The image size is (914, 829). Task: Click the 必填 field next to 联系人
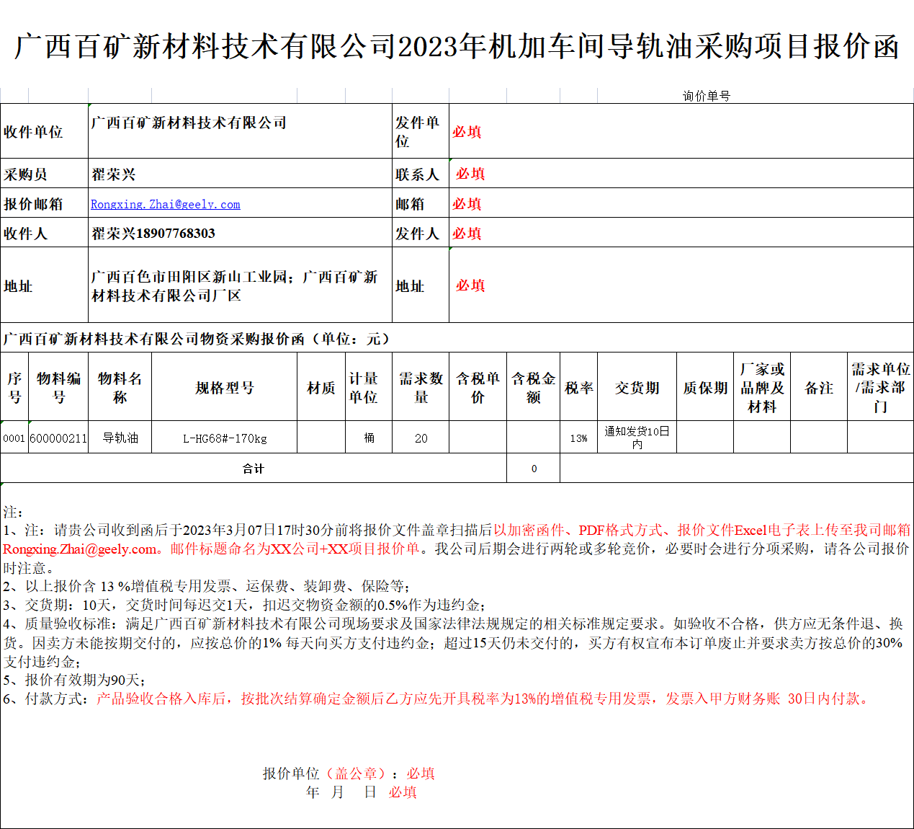[x=681, y=174]
